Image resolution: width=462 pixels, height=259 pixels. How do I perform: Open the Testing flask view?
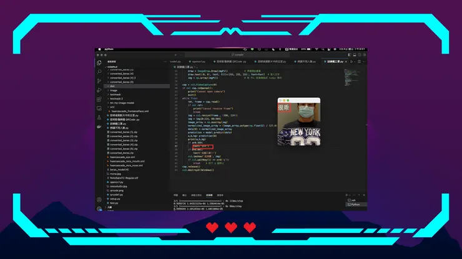coord(99,117)
